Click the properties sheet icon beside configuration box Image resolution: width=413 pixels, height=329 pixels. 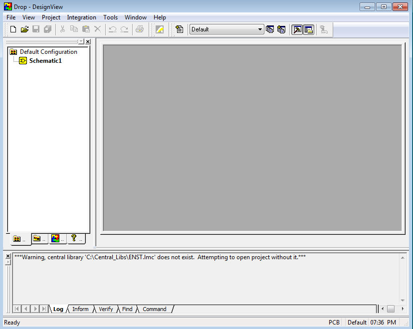tap(180, 29)
